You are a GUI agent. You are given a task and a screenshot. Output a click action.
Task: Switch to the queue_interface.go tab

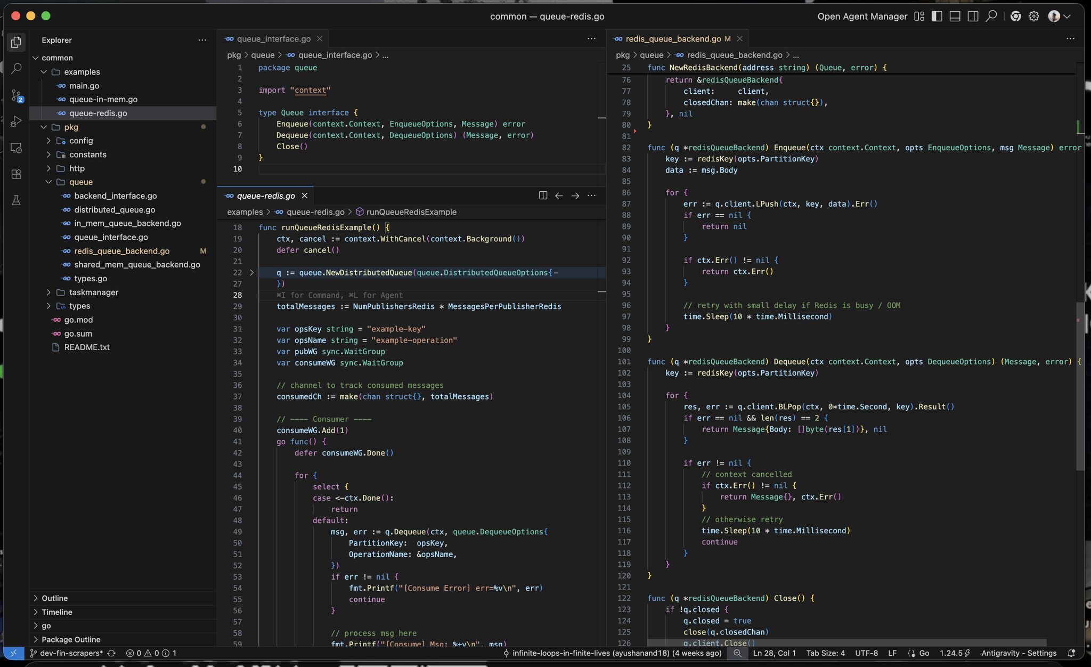(273, 38)
